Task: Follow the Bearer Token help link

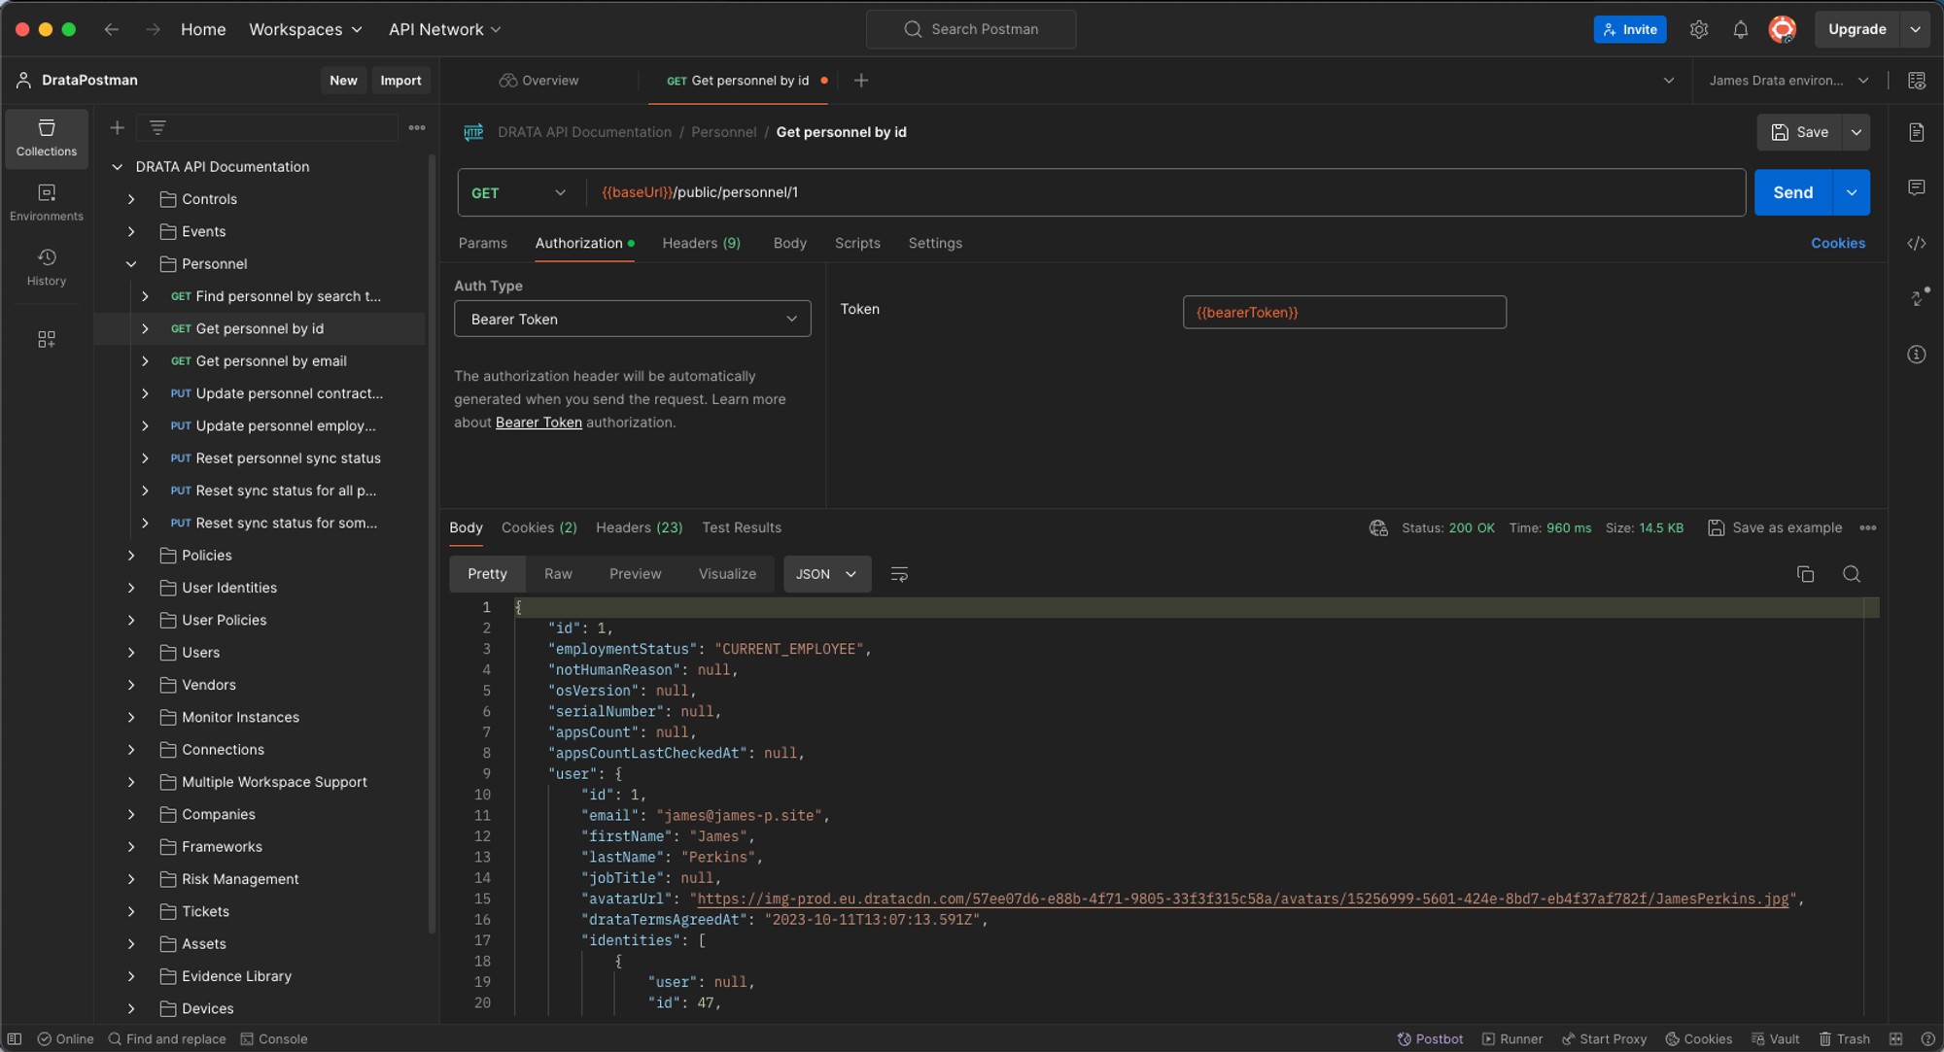Action: [x=538, y=423]
